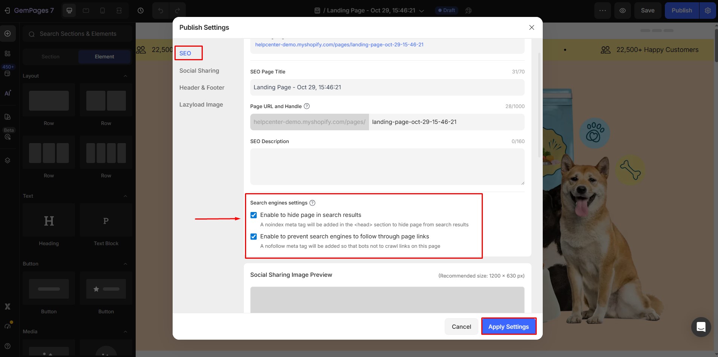Uncheck Enable to hide page in search results

point(254,215)
